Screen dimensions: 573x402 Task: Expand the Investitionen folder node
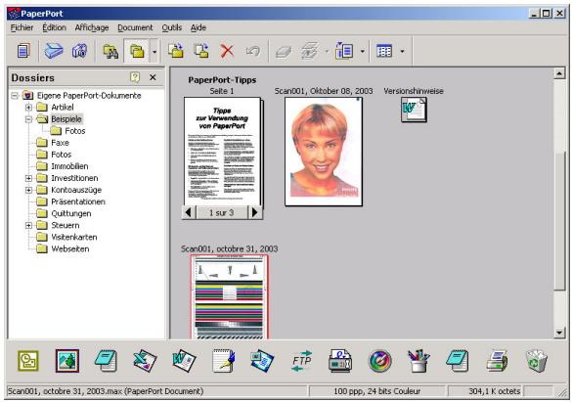click(28, 178)
